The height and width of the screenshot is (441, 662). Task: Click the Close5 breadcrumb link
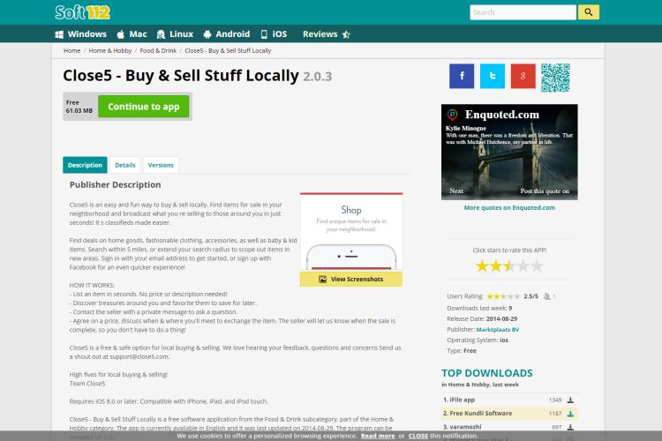(x=228, y=50)
